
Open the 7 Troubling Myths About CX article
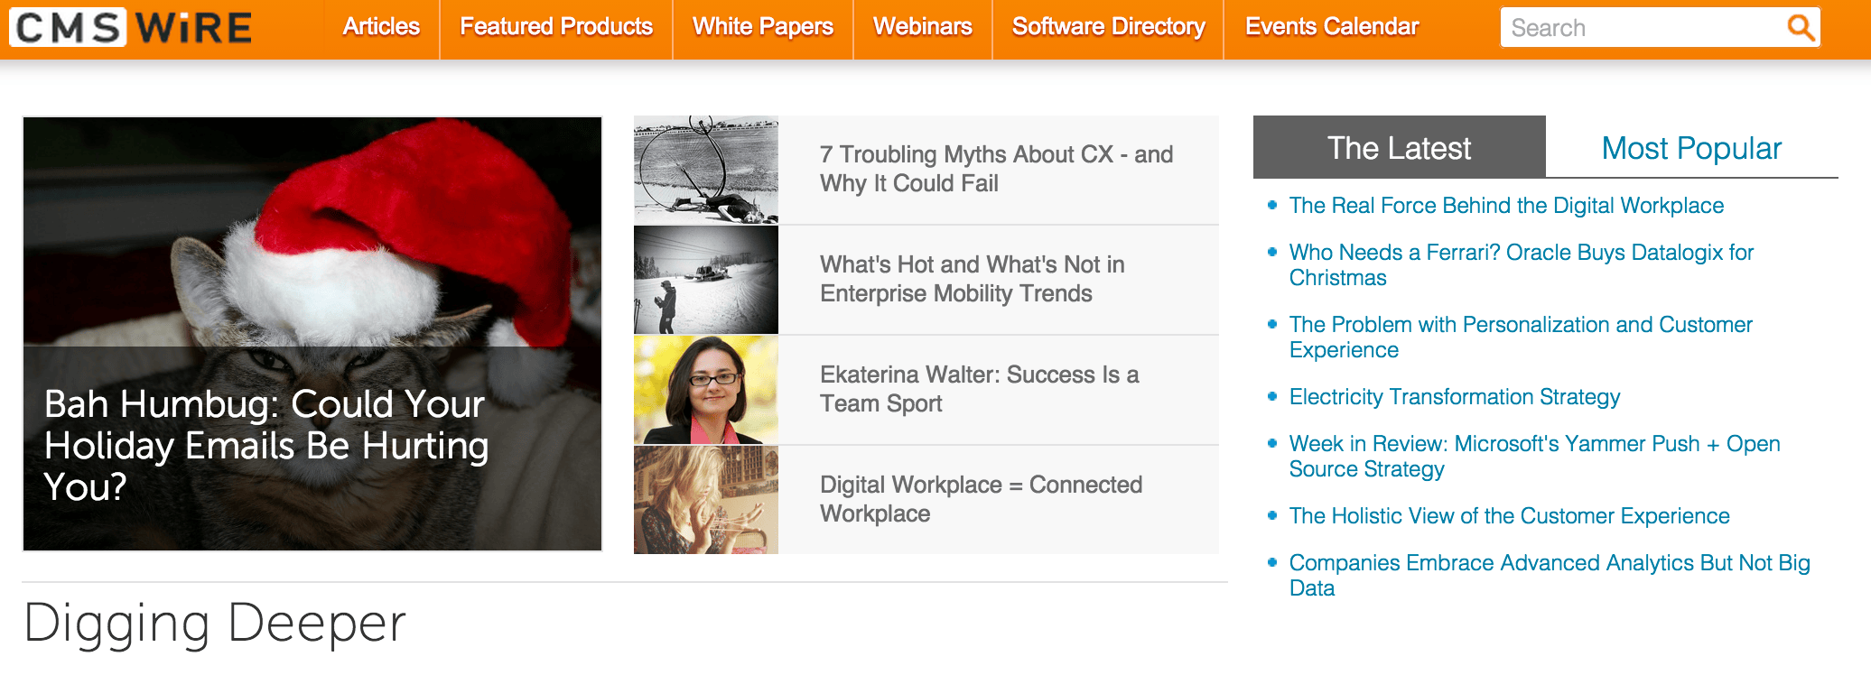995,169
